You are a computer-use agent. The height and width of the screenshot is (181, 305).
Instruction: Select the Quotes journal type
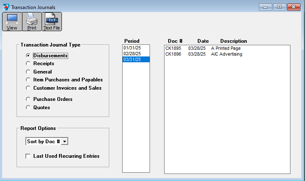(x=28, y=108)
